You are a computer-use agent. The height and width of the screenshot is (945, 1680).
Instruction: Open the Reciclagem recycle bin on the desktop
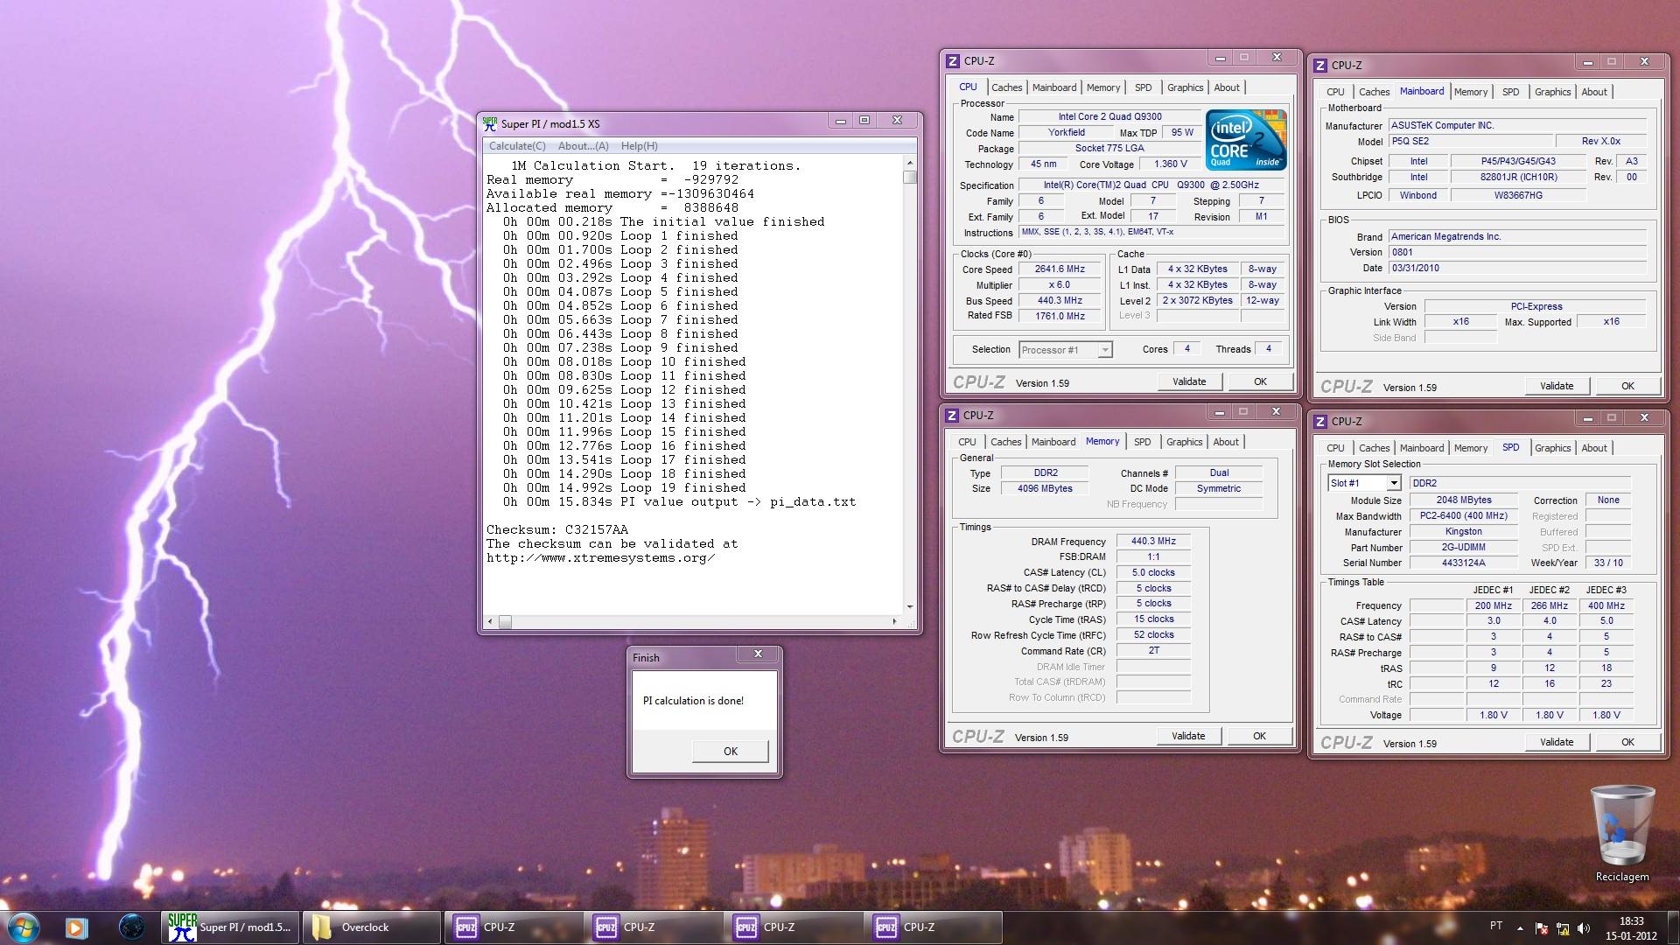pos(1622,834)
